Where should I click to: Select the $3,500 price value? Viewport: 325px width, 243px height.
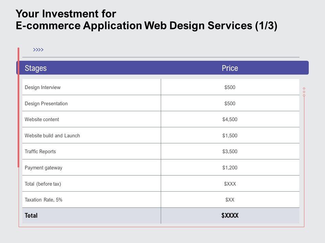pos(230,152)
